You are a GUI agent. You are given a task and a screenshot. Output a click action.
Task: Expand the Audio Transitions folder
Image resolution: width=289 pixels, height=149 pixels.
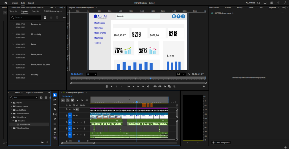click(x=11, y=114)
